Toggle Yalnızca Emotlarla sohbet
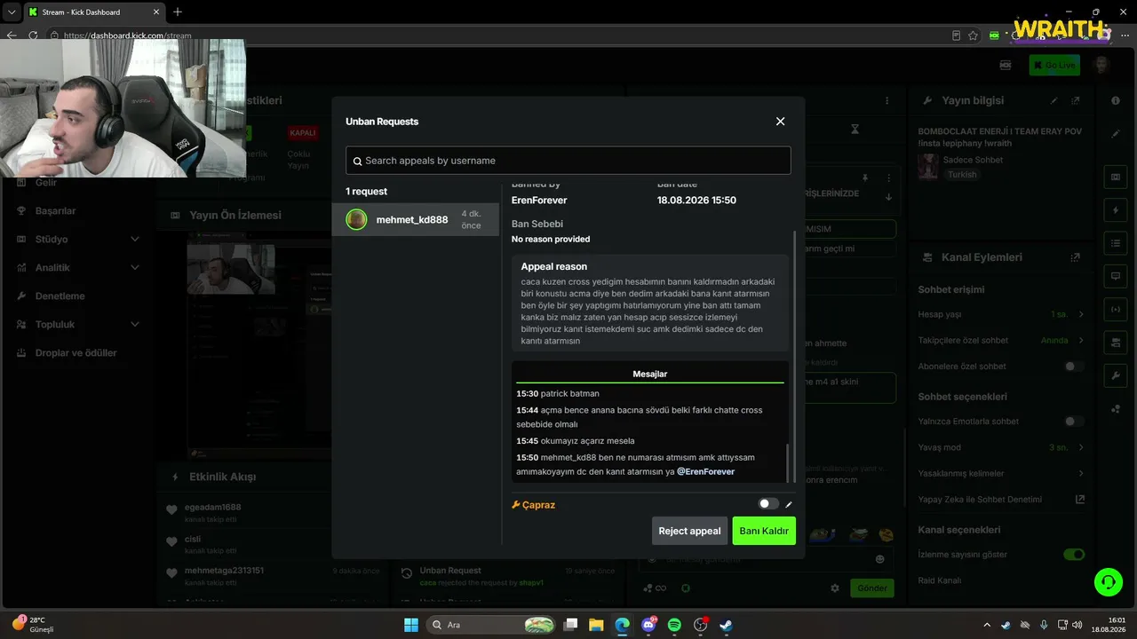Screen dimensions: 1137x639 1074,422
